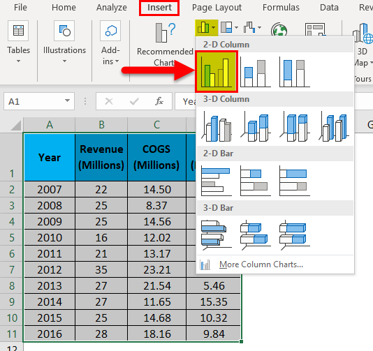Click the Insert Column or Bar Chart icon
The image size is (373, 351).
(x=203, y=28)
